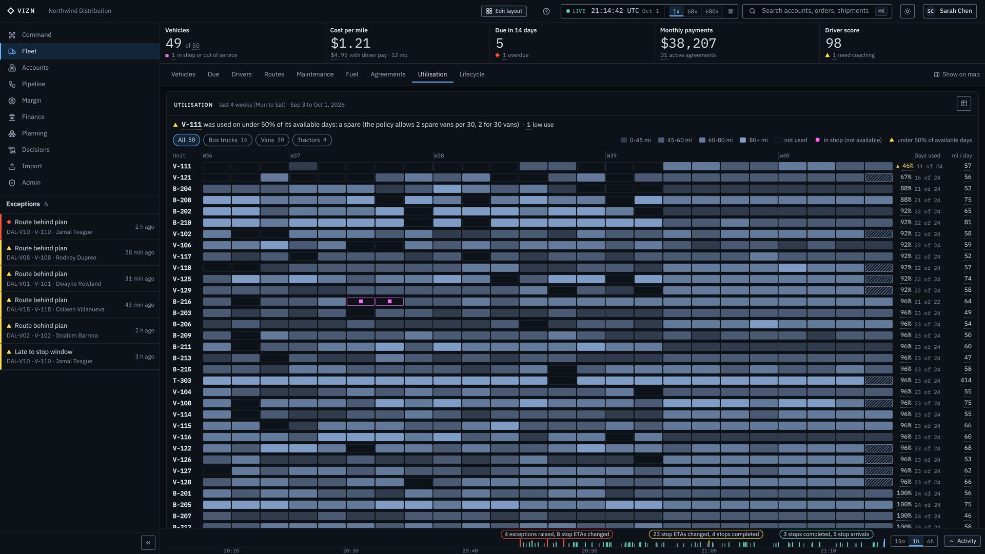This screenshot has width=985, height=554.
Task: Click the Margin dollar icon
Action: point(12,101)
